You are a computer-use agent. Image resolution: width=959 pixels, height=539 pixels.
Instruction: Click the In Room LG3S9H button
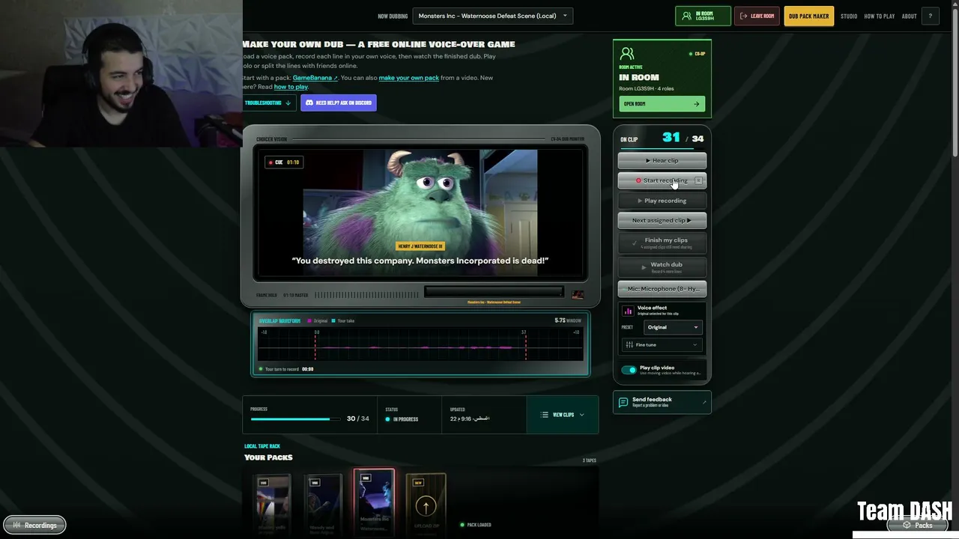tap(703, 16)
